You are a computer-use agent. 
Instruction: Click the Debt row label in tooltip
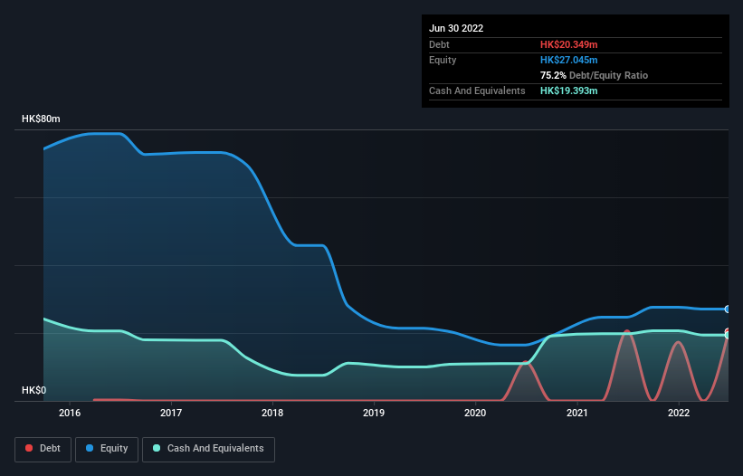(439, 44)
